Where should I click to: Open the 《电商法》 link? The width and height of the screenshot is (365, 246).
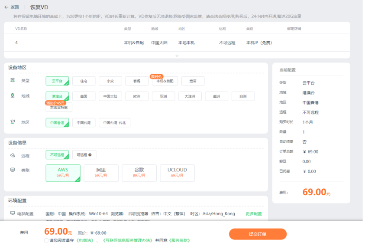(85, 240)
